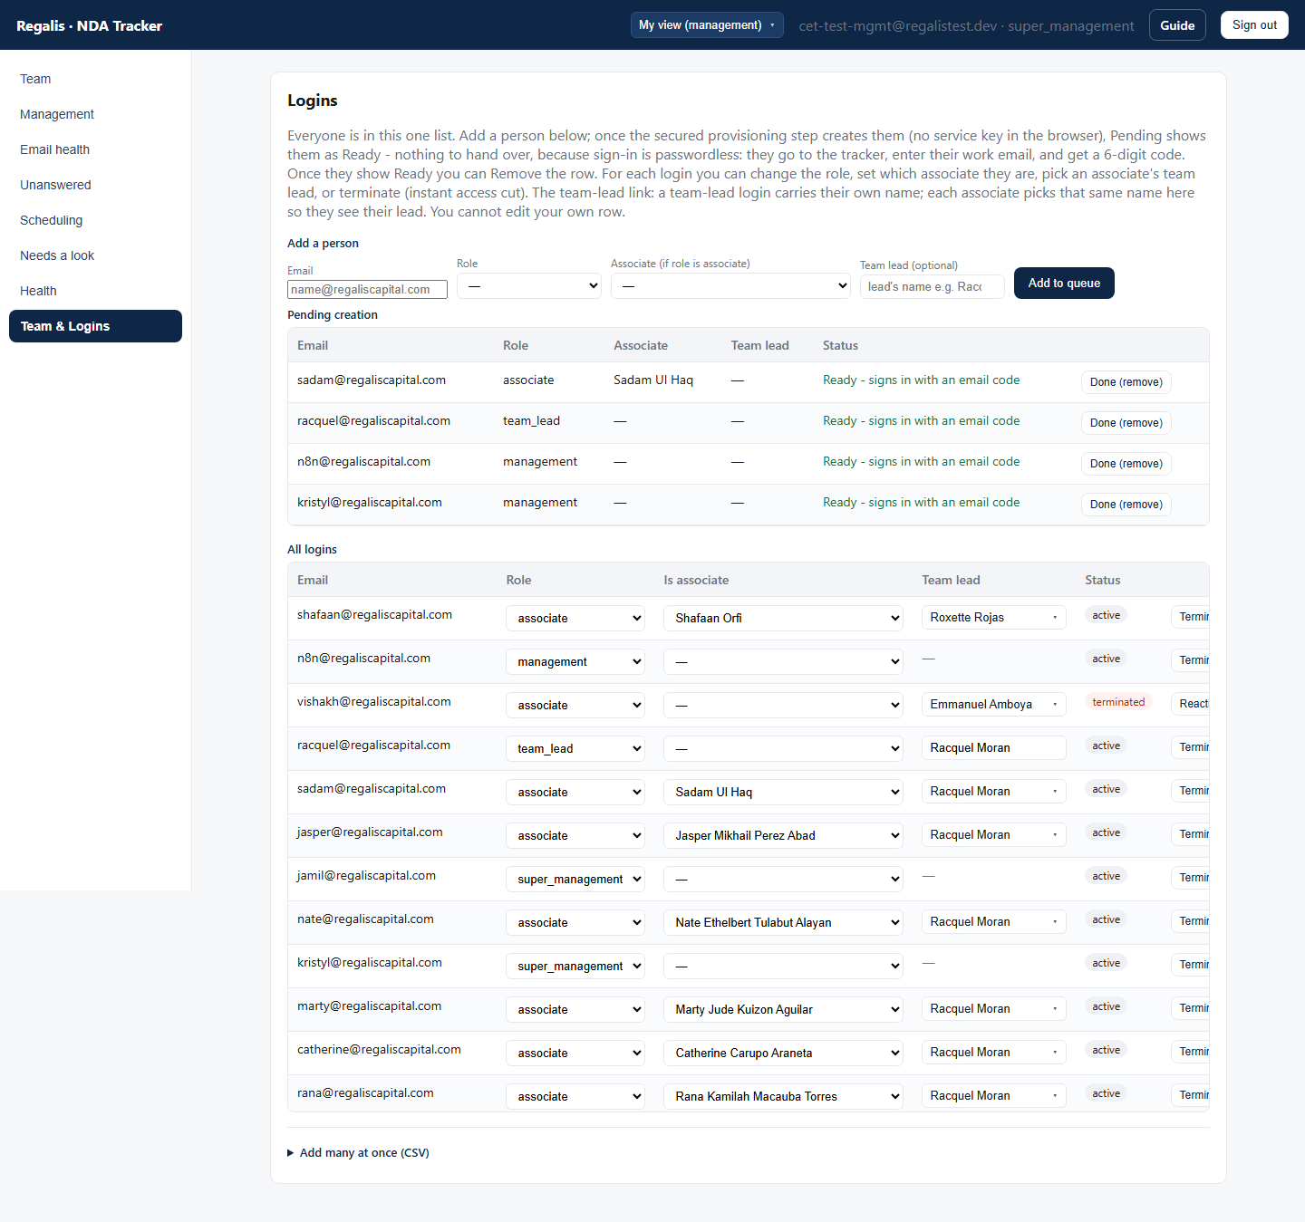Change super_management role dropdown for kristyl

point(575,966)
